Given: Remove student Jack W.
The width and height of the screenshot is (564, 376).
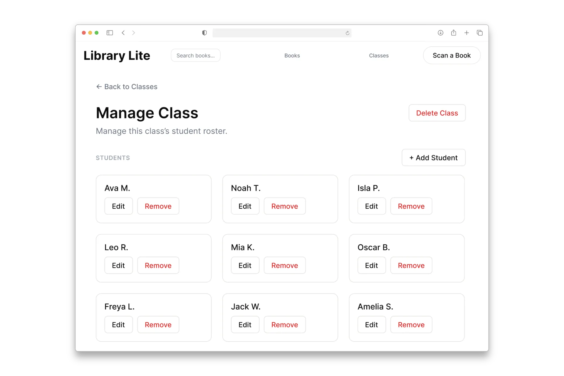Looking at the screenshot, I should [285, 325].
